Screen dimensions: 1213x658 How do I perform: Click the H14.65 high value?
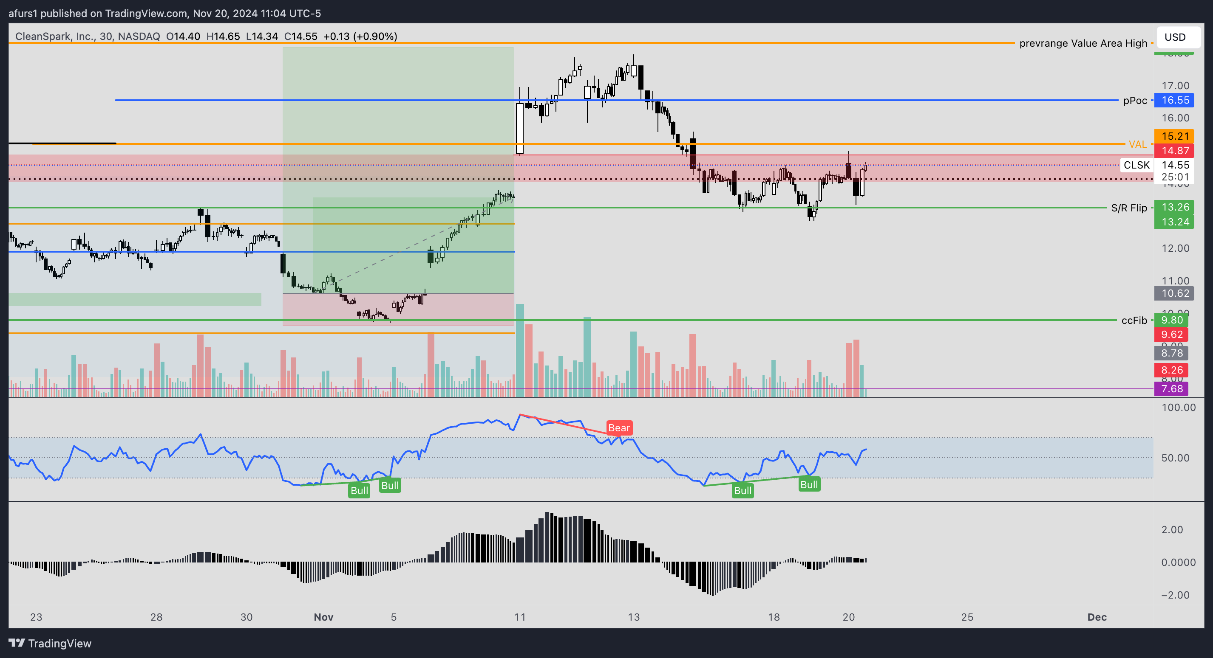pos(223,36)
